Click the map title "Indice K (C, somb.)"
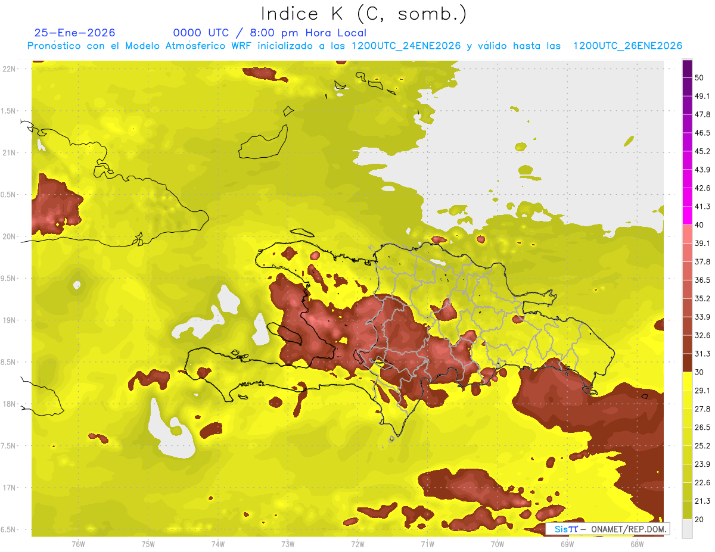 click(x=363, y=13)
